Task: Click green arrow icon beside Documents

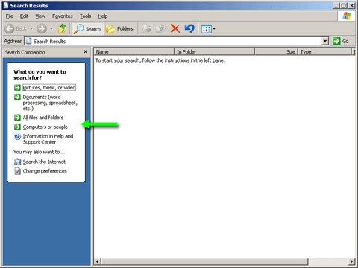Action: click(x=17, y=97)
